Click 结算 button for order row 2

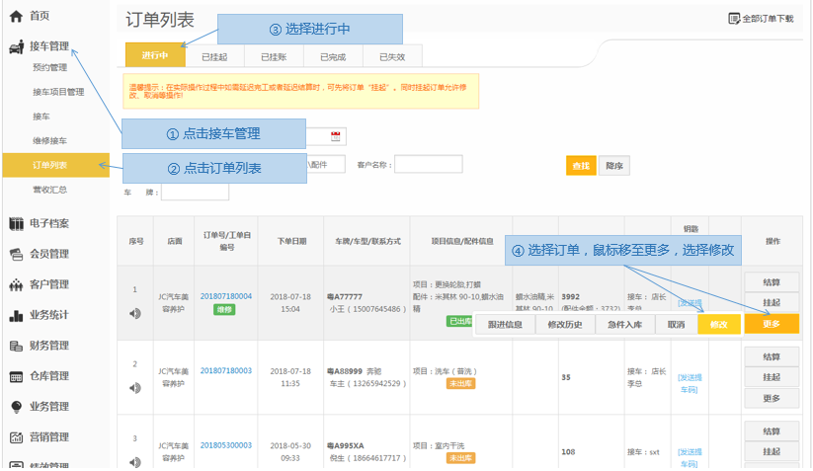pos(771,356)
